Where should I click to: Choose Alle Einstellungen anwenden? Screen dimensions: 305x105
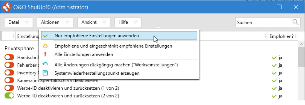pyautogui.click(x=84, y=54)
